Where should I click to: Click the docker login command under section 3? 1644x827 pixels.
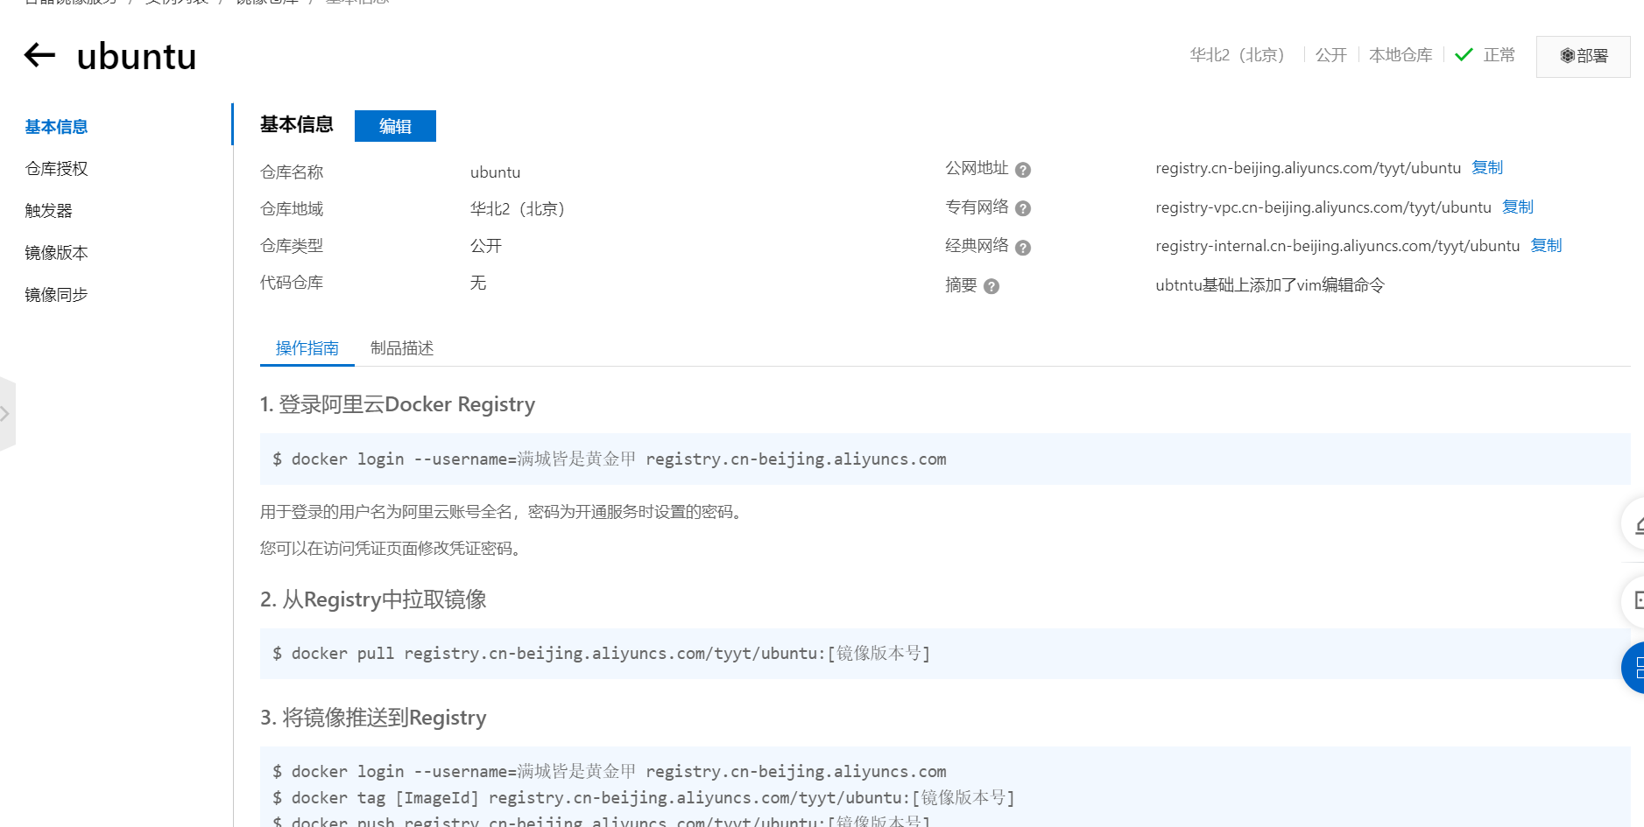610,772
